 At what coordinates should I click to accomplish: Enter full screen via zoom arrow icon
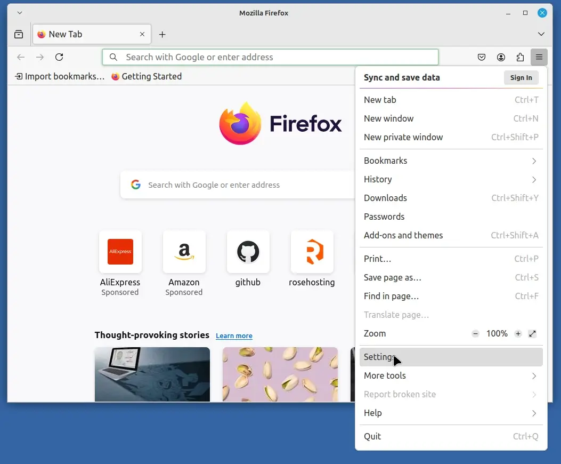click(532, 333)
